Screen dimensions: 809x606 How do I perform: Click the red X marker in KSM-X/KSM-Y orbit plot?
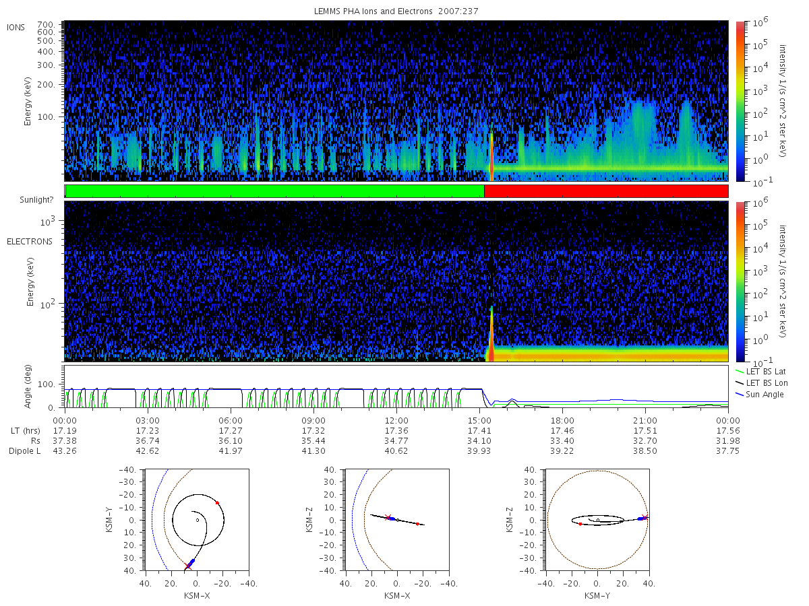(188, 567)
